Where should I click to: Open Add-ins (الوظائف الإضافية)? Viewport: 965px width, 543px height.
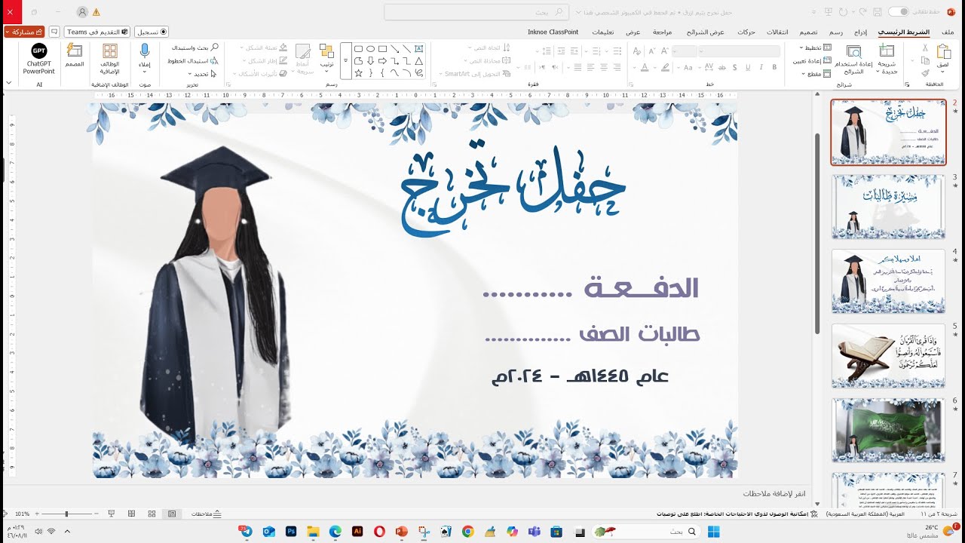point(110,59)
